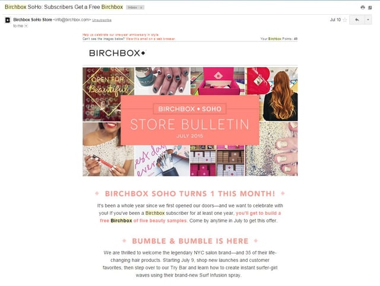Viewport: 380px width, 286px height.
Task: Open the more options arrow beside reply
Action: (x=368, y=20)
